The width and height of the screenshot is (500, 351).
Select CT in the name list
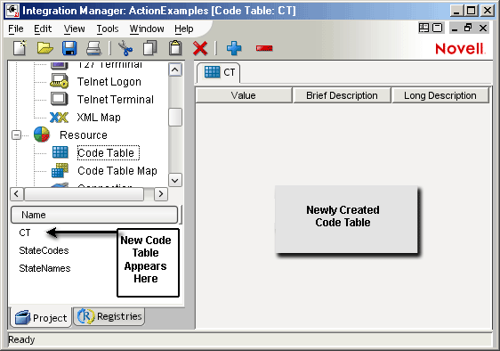tap(25, 233)
